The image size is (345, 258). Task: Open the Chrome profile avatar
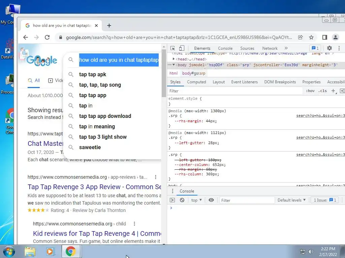(x=335, y=37)
